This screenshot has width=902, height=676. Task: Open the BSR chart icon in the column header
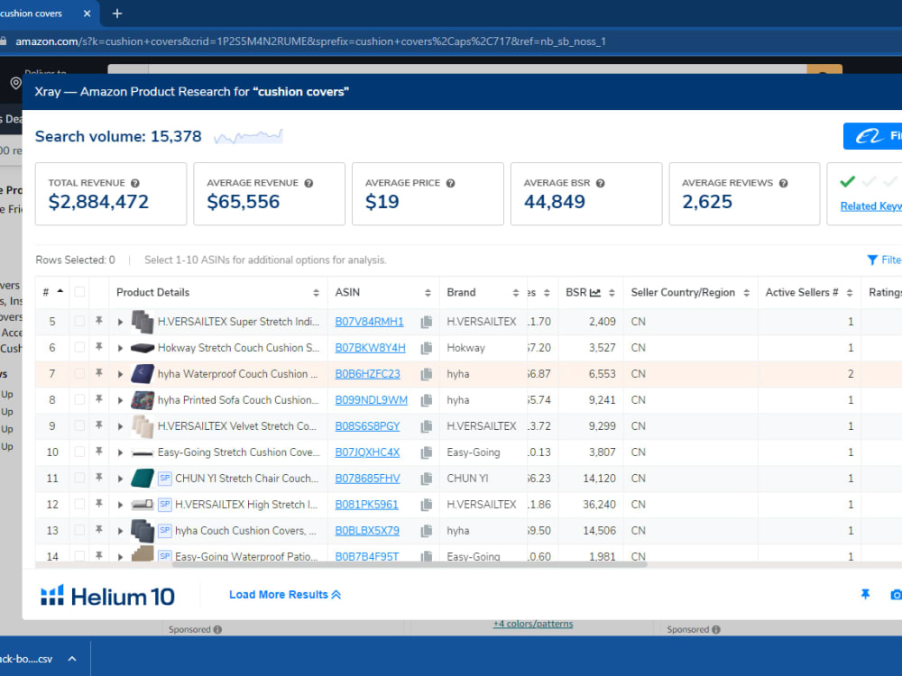[x=595, y=293]
